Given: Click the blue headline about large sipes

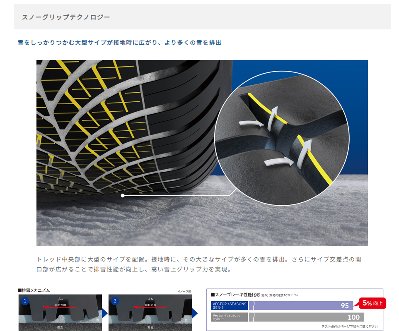Looking at the screenshot, I should [119, 43].
